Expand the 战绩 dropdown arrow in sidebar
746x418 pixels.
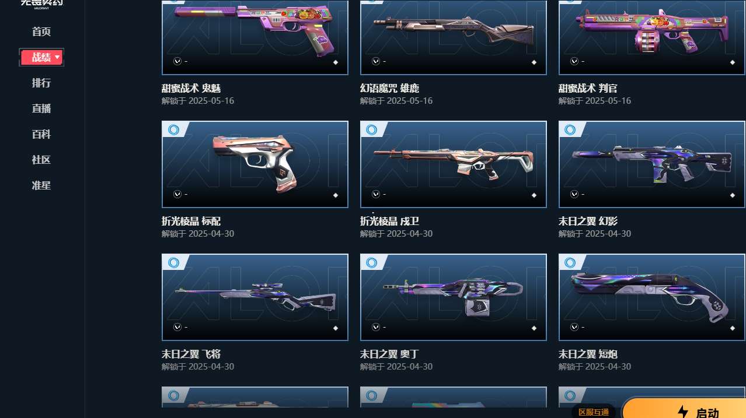pos(57,57)
